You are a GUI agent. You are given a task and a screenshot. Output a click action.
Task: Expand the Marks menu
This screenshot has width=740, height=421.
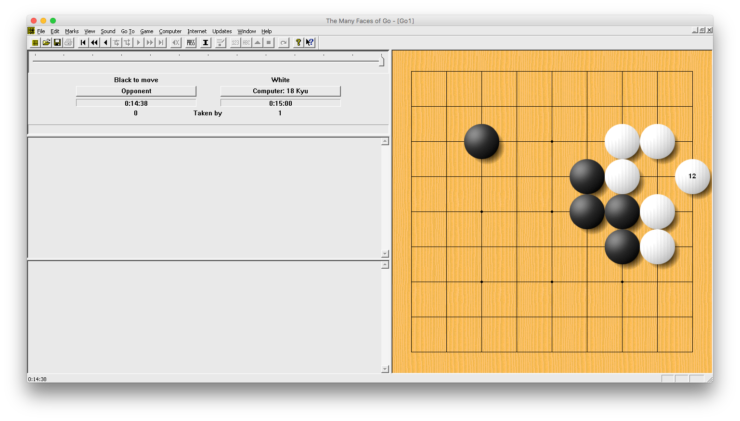pyautogui.click(x=72, y=31)
